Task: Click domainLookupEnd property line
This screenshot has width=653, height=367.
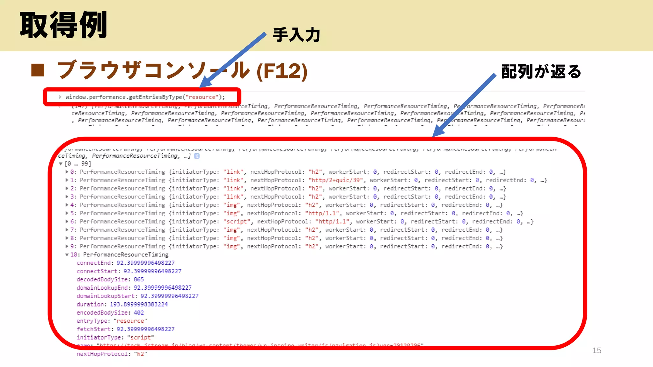Action: click(134, 288)
